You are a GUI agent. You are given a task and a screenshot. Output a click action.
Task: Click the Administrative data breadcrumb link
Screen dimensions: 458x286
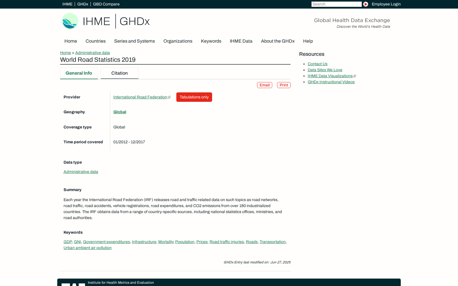(92, 53)
